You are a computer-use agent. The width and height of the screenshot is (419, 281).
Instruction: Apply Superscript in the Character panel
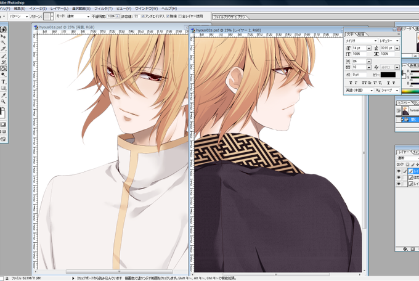(375, 83)
